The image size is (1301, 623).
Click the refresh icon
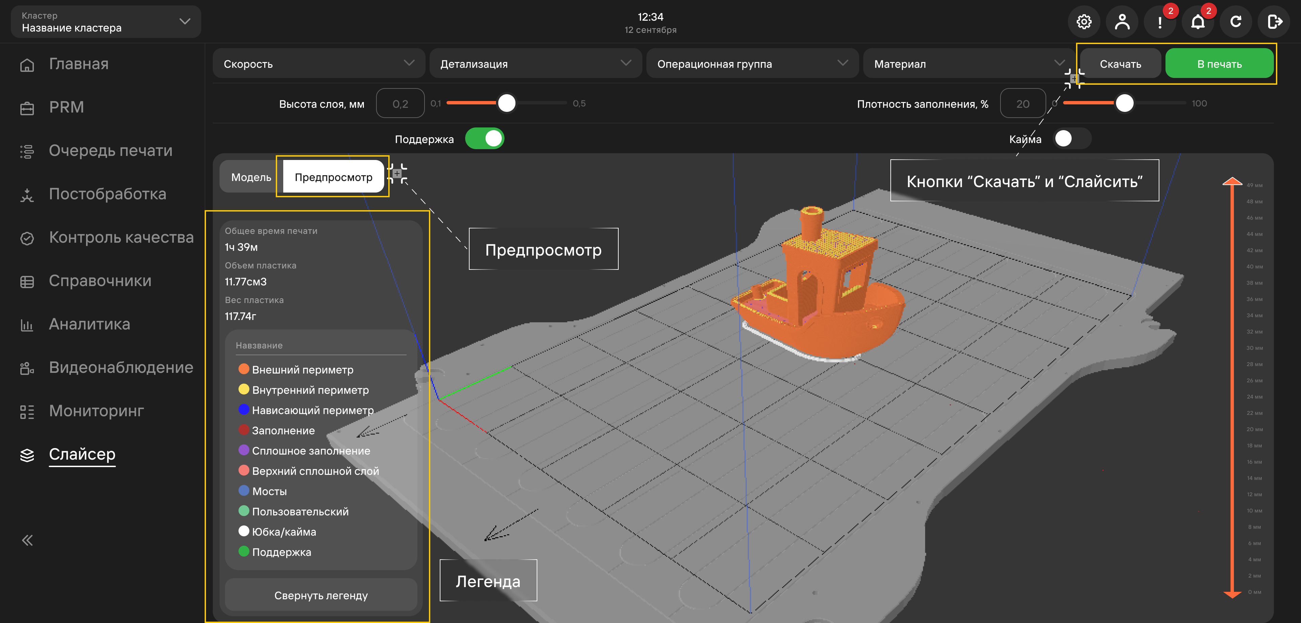coord(1236,22)
